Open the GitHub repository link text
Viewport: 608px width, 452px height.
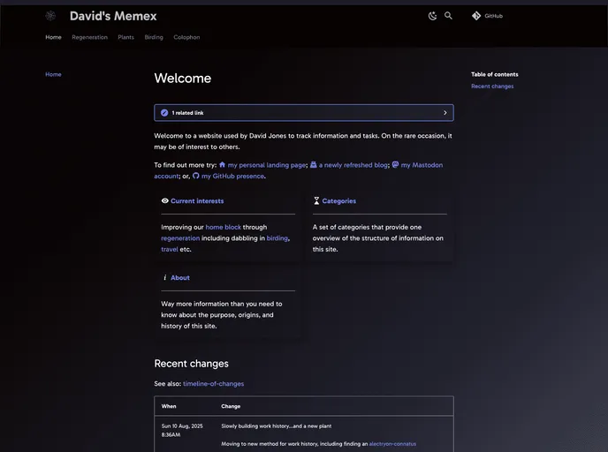coord(494,16)
